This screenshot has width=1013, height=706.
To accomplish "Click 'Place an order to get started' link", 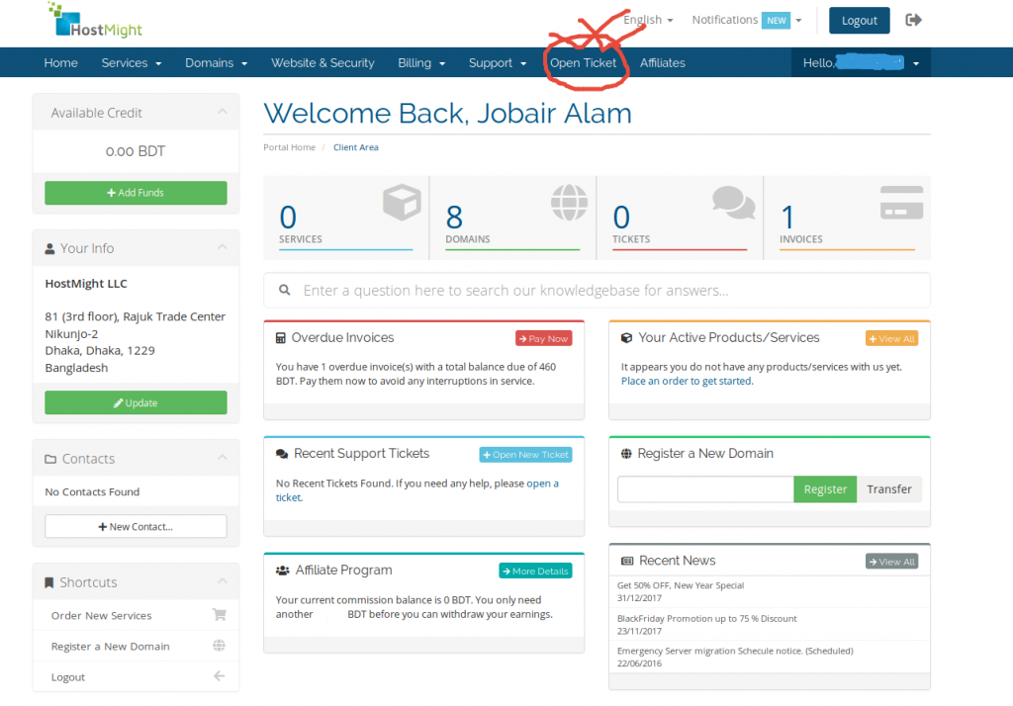I will pyautogui.click(x=687, y=381).
